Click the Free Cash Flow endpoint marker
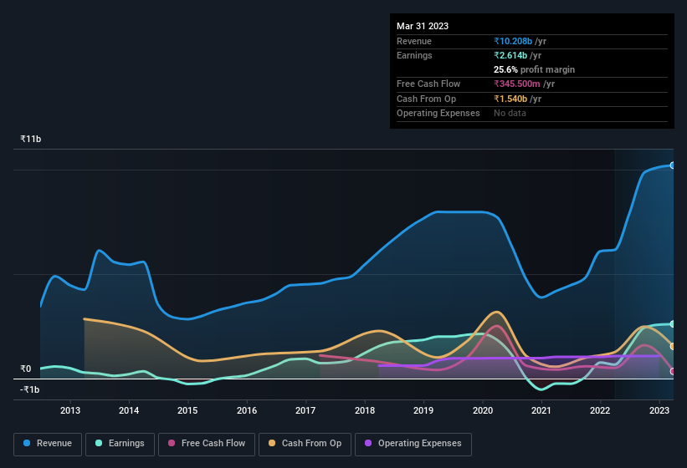The height and width of the screenshot is (468, 687). 673,371
